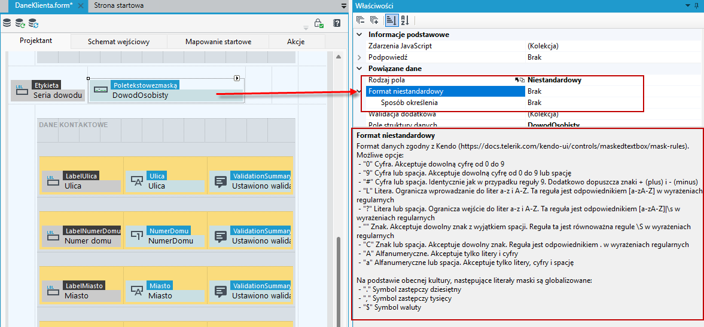The image size is (704, 327).
Task: Click the database icon with blue sync arrows
Action: [x=33, y=23]
